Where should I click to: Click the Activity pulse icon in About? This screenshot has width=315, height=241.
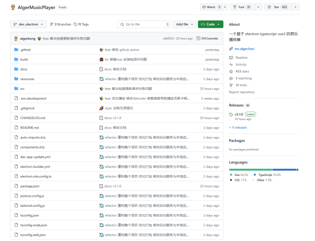click(231, 64)
